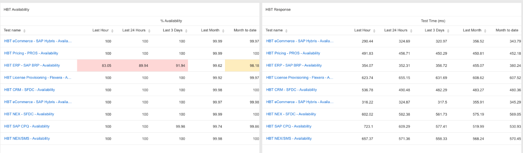523x153 pixels.
Task: Open HBT ERP - SAP BRP link in Availability panel
Action: point(32,65)
